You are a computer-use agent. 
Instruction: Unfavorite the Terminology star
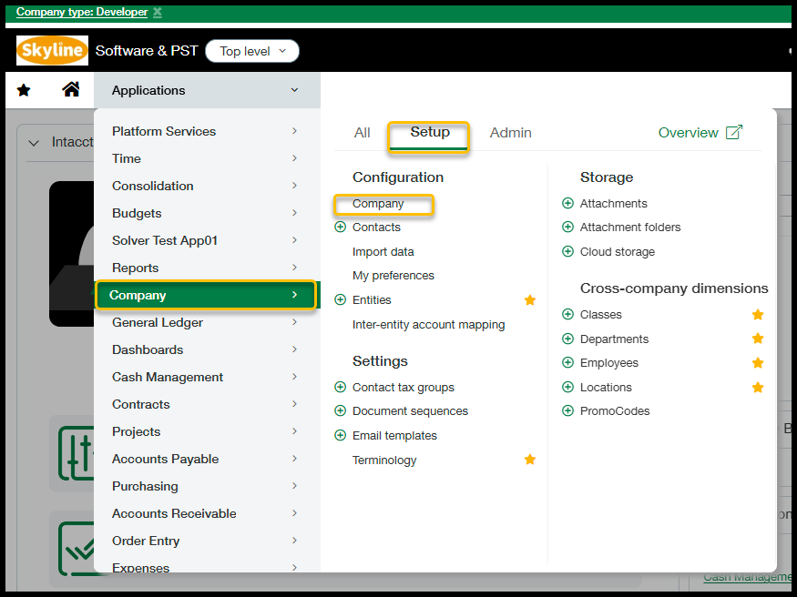pos(530,460)
